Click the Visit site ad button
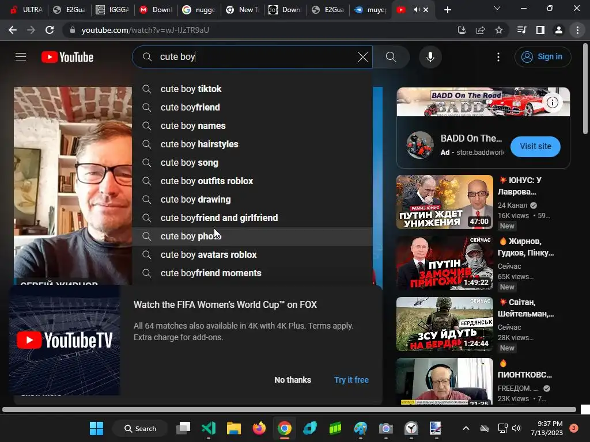This screenshot has width=590, height=442. [x=535, y=147]
